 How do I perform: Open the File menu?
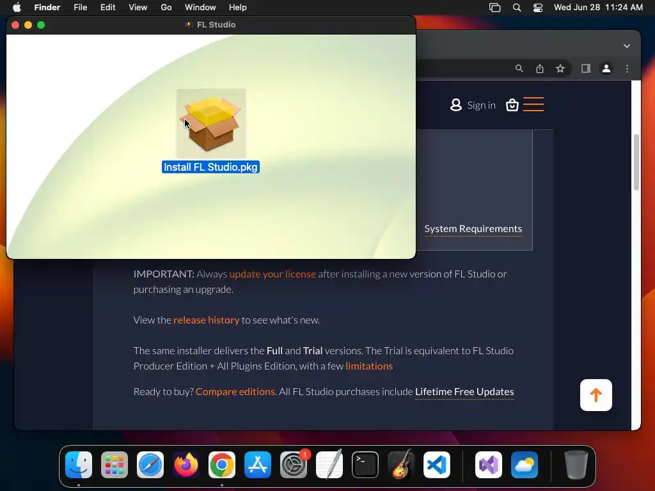[x=80, y=7]
